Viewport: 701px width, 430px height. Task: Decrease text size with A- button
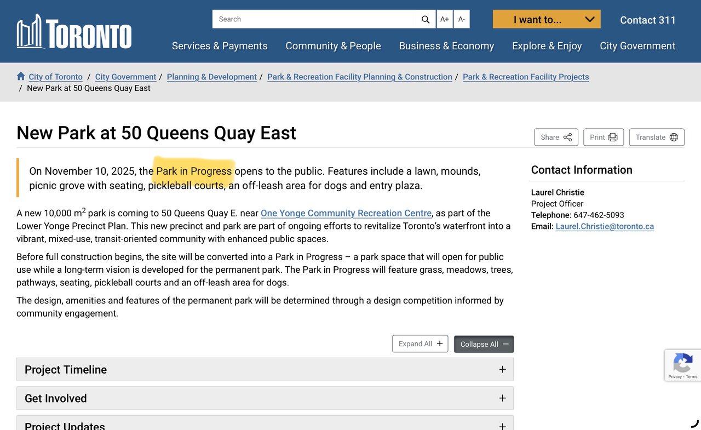pos(462,19)
